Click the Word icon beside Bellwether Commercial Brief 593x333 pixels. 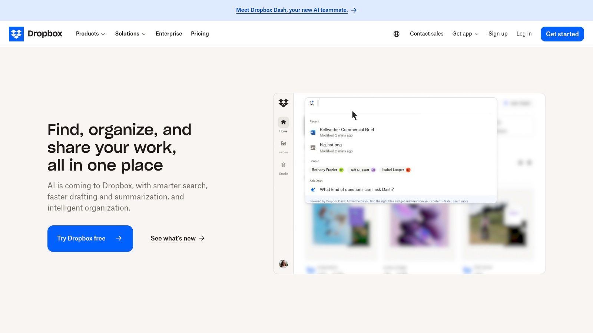pyautogui.click(x=312, y=132)
